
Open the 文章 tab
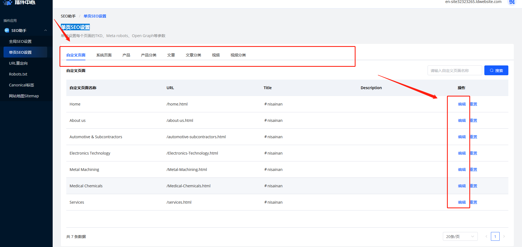pos(171,55)
